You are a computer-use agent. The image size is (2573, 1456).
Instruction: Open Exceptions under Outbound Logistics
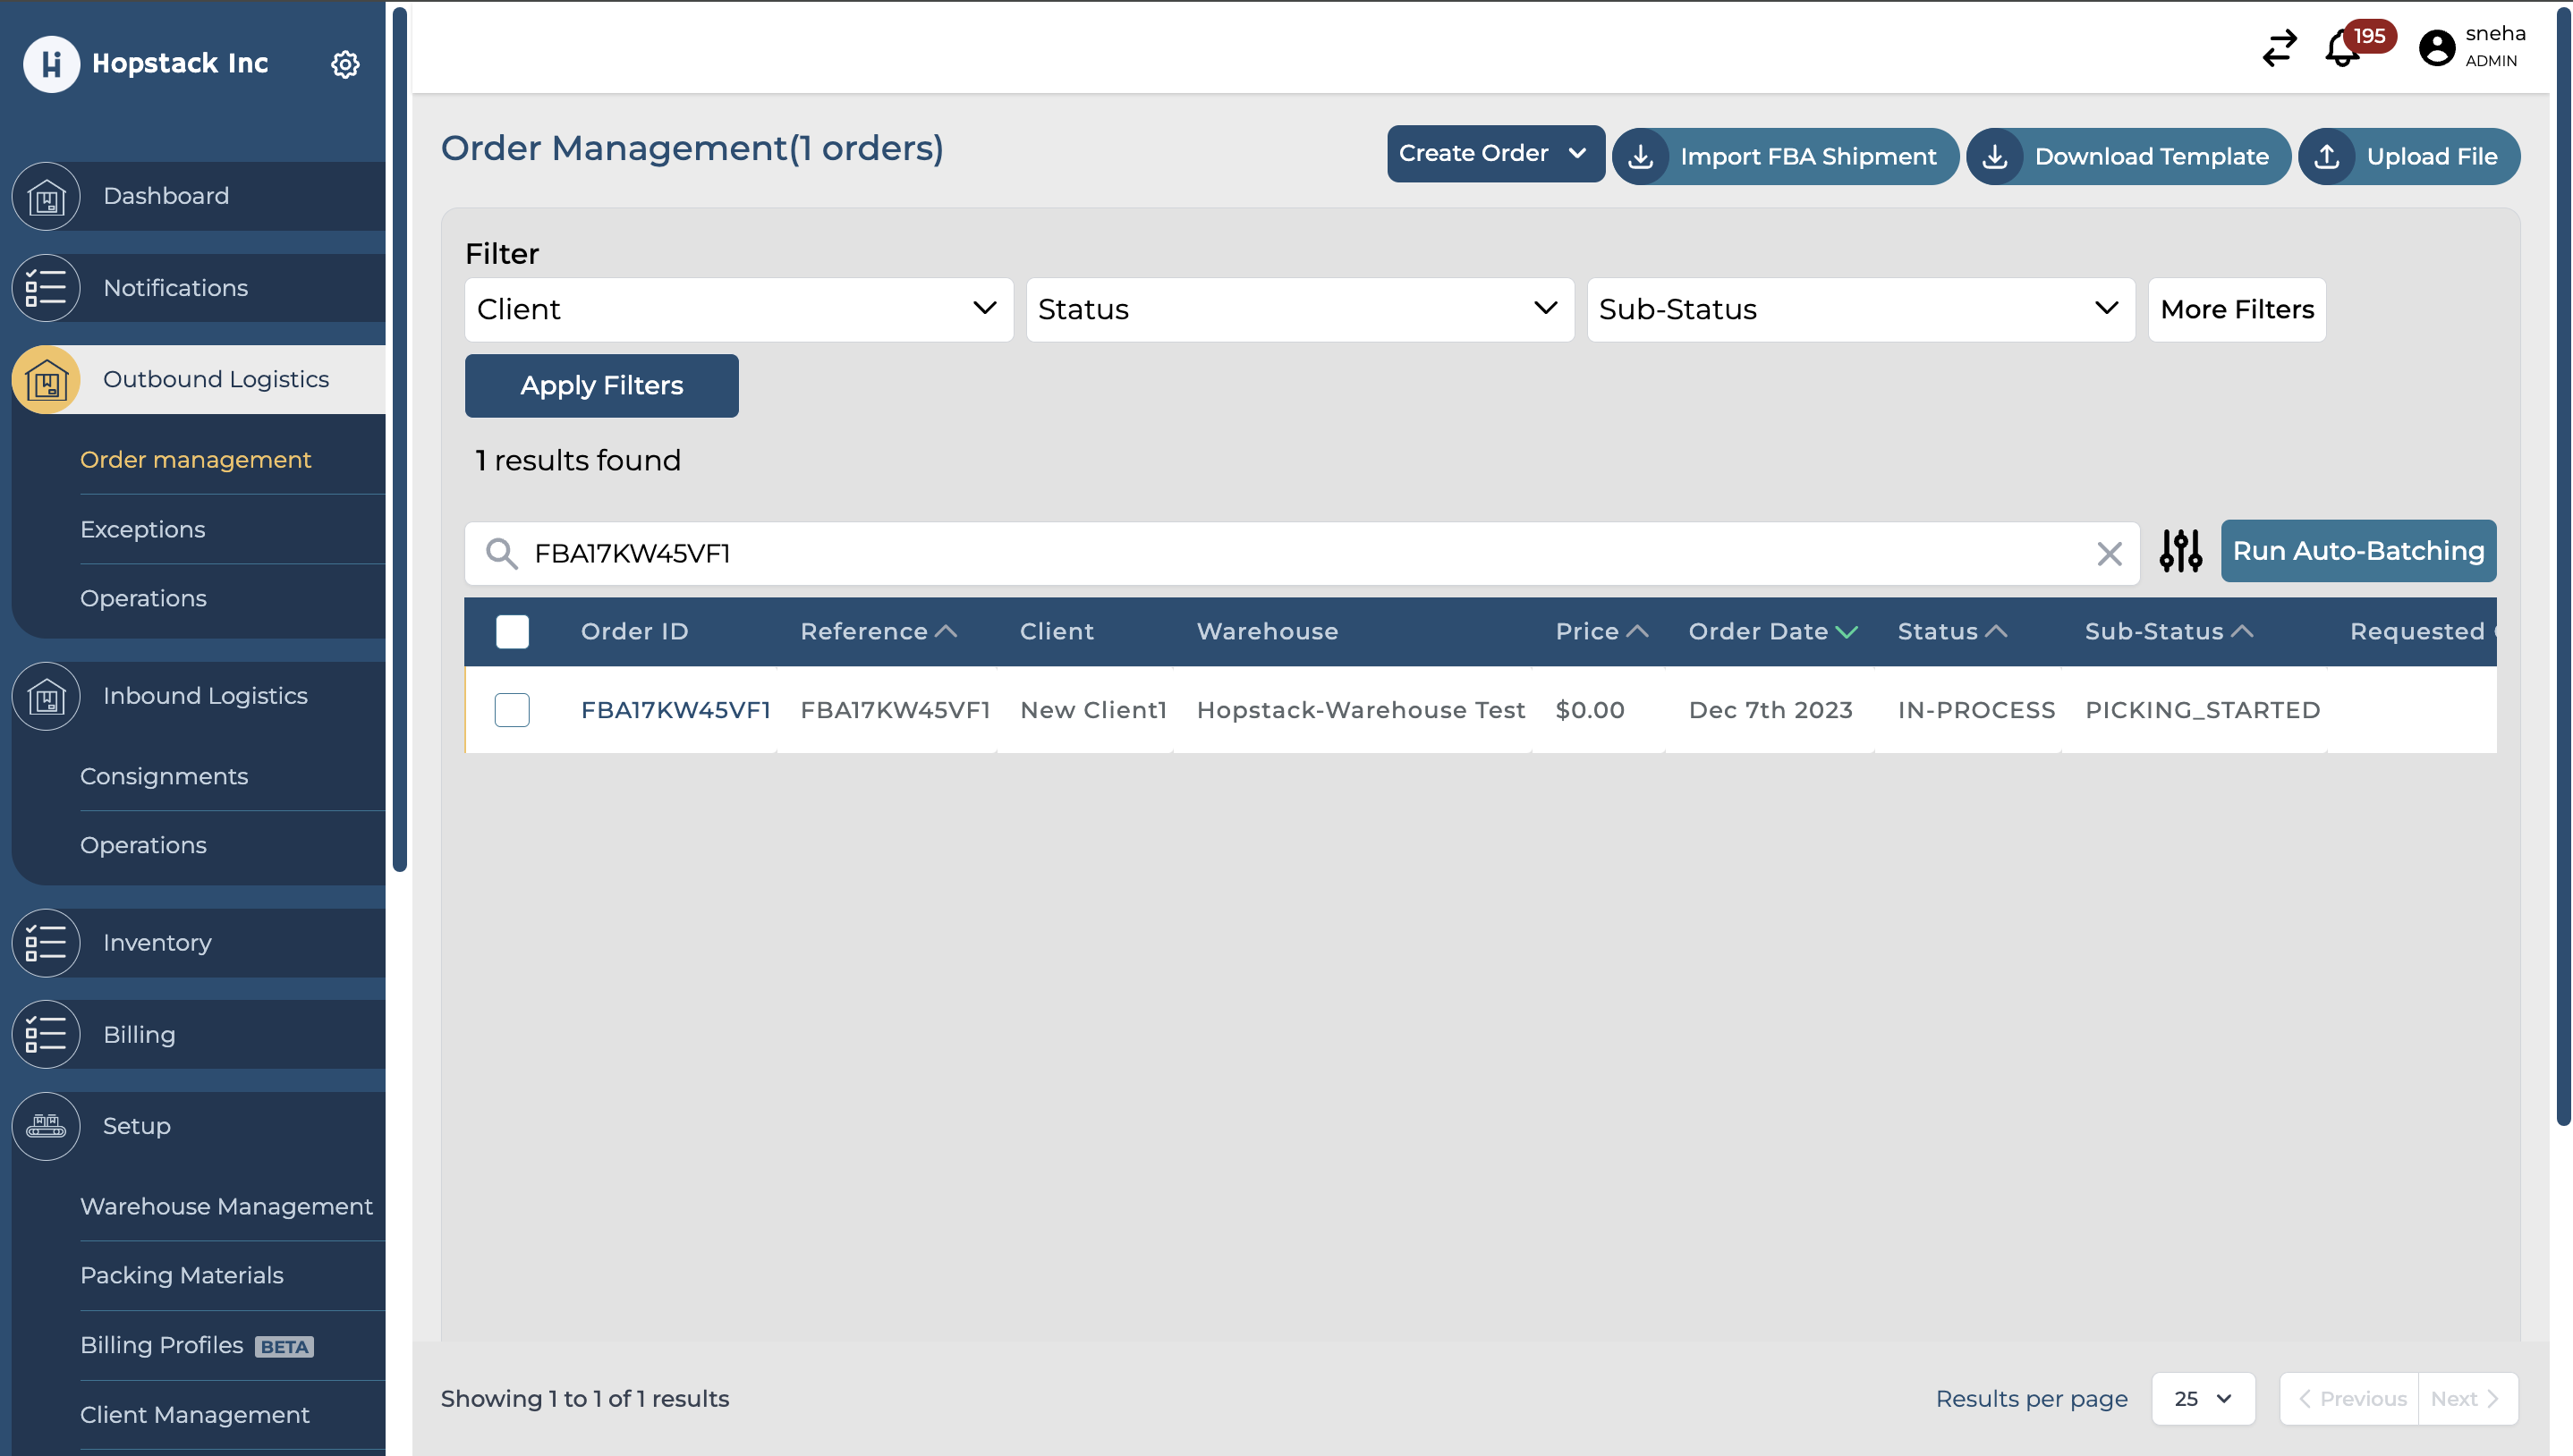(143, 529)
